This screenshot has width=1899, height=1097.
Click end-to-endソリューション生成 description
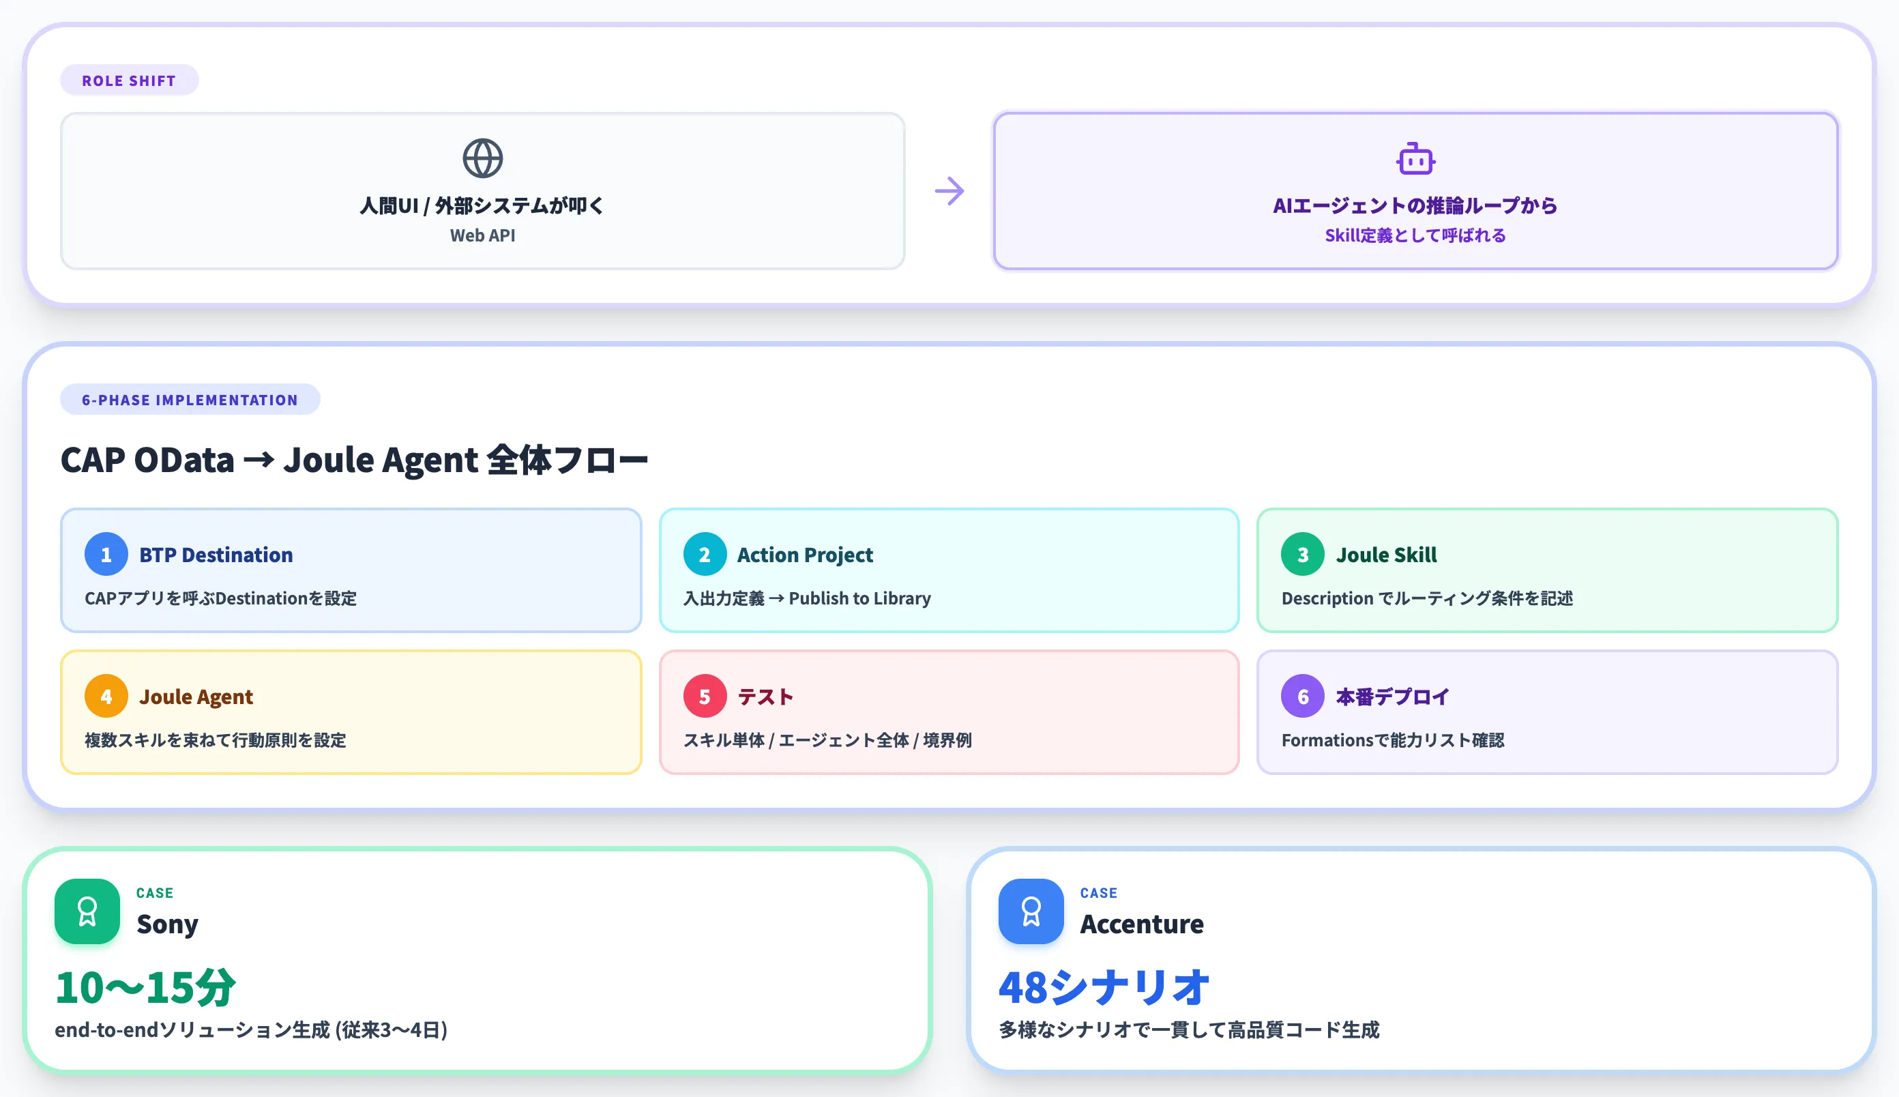point(252,1030)
